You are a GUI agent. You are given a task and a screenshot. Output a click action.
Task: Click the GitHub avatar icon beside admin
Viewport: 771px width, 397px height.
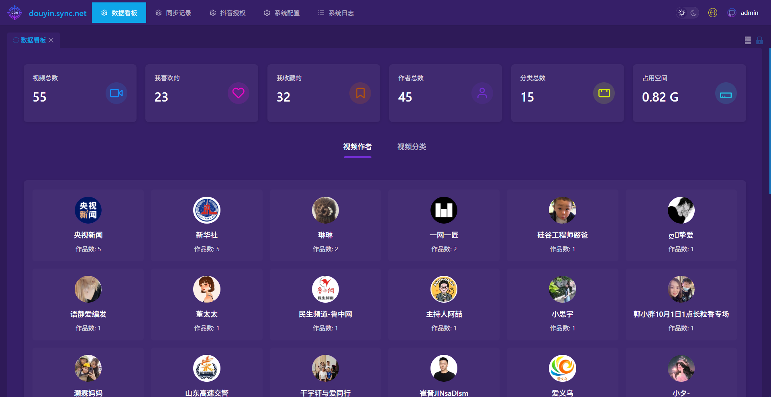732,13
